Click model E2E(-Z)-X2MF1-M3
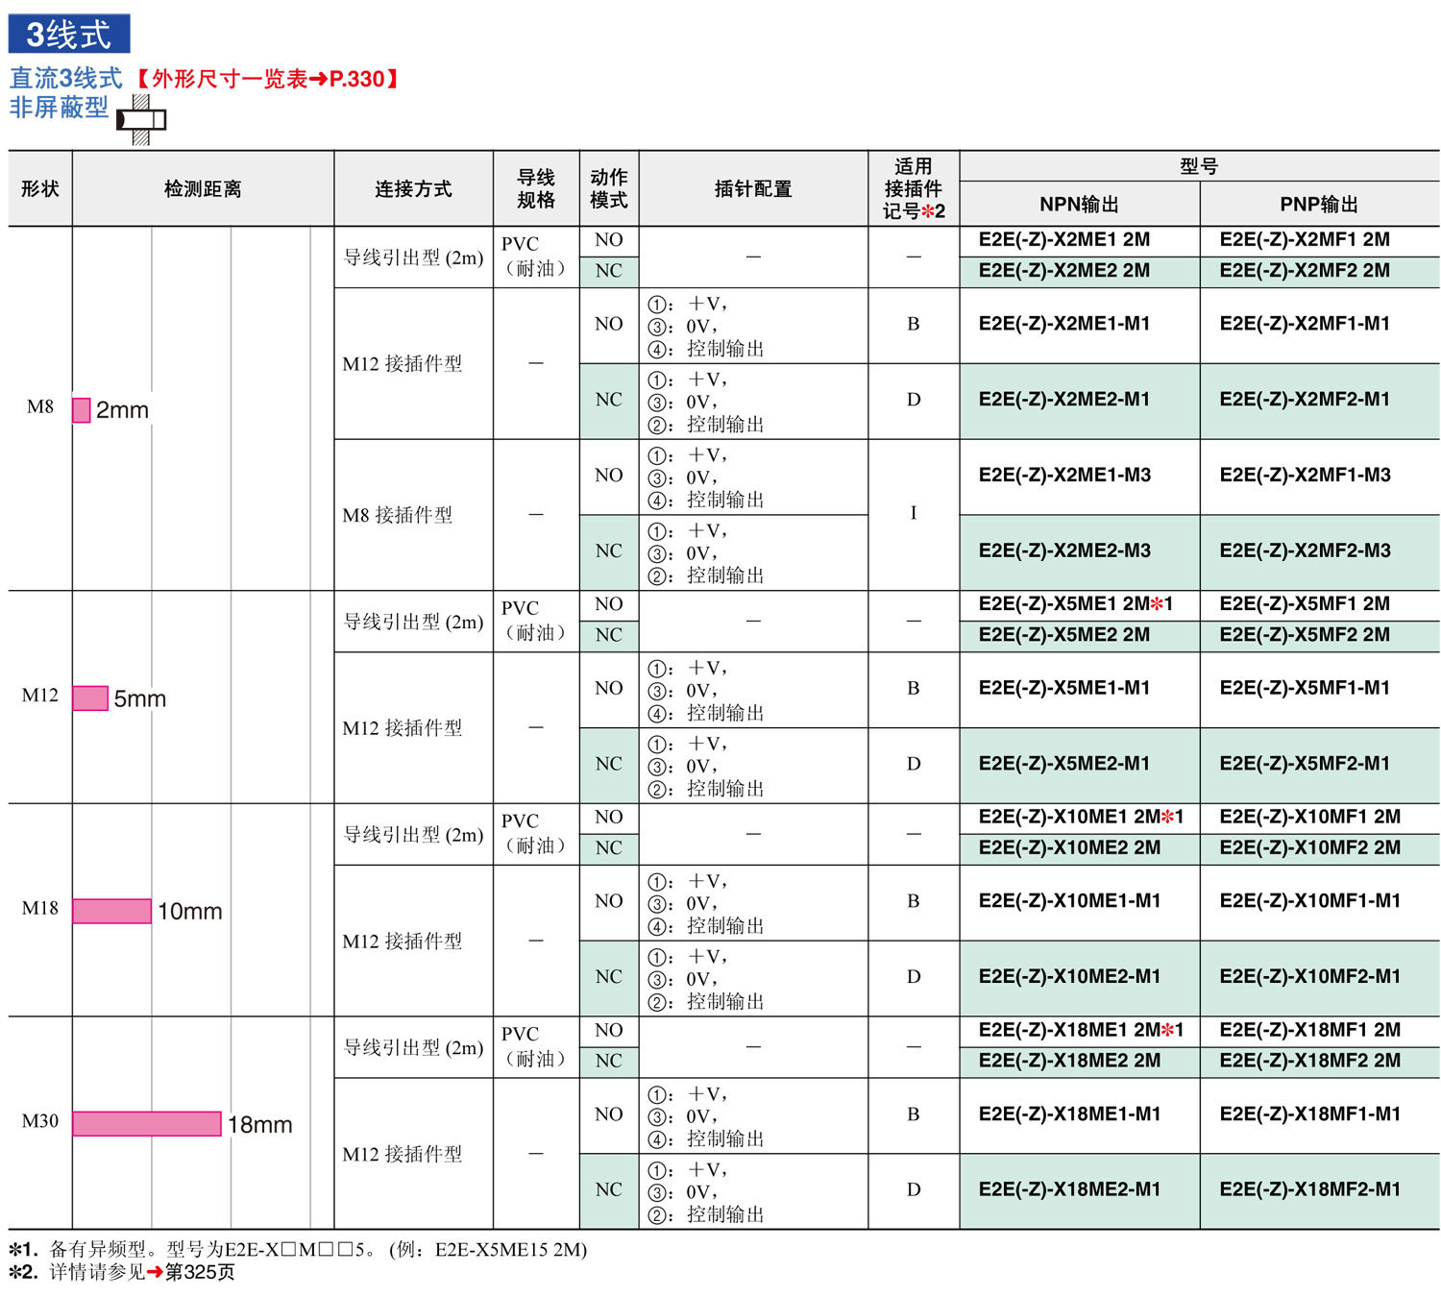This screenshot has width=1441, height=1297. point(1305,476)
